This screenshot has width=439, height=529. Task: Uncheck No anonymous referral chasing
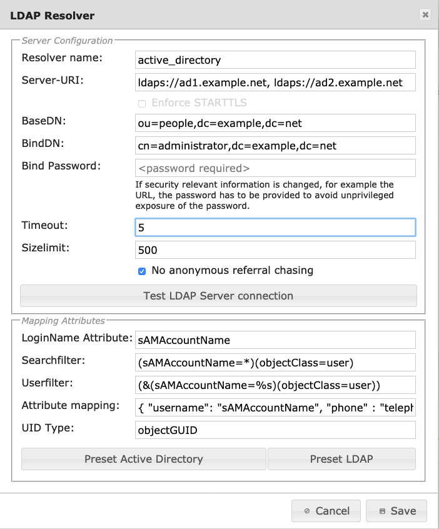(x=142, y=271)
